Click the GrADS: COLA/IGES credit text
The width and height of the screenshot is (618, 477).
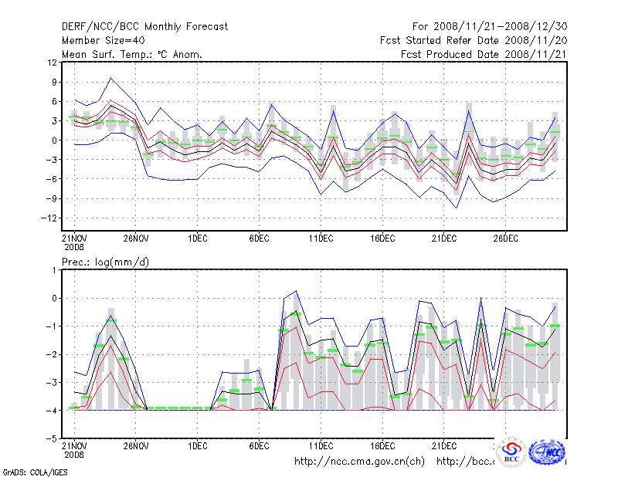(x=33, y=471)
